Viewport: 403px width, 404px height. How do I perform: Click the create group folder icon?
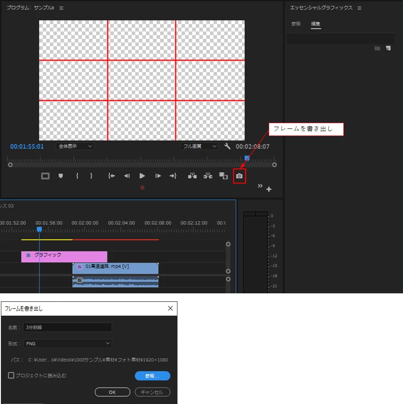[x=377, y=48]
